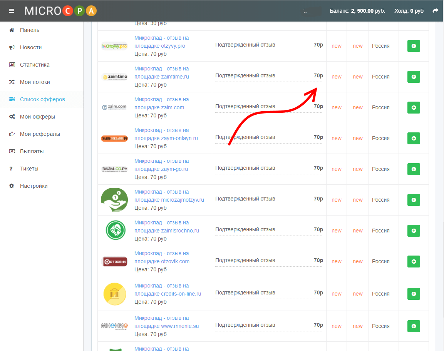This screenshot has width=444, height=351.
Task: Go to Мои рефералы section
Action: click(x=40, y=134)
